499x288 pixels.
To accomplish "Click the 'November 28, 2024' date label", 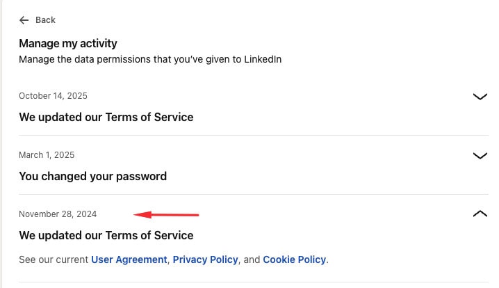I will click(x=58, y=214).
